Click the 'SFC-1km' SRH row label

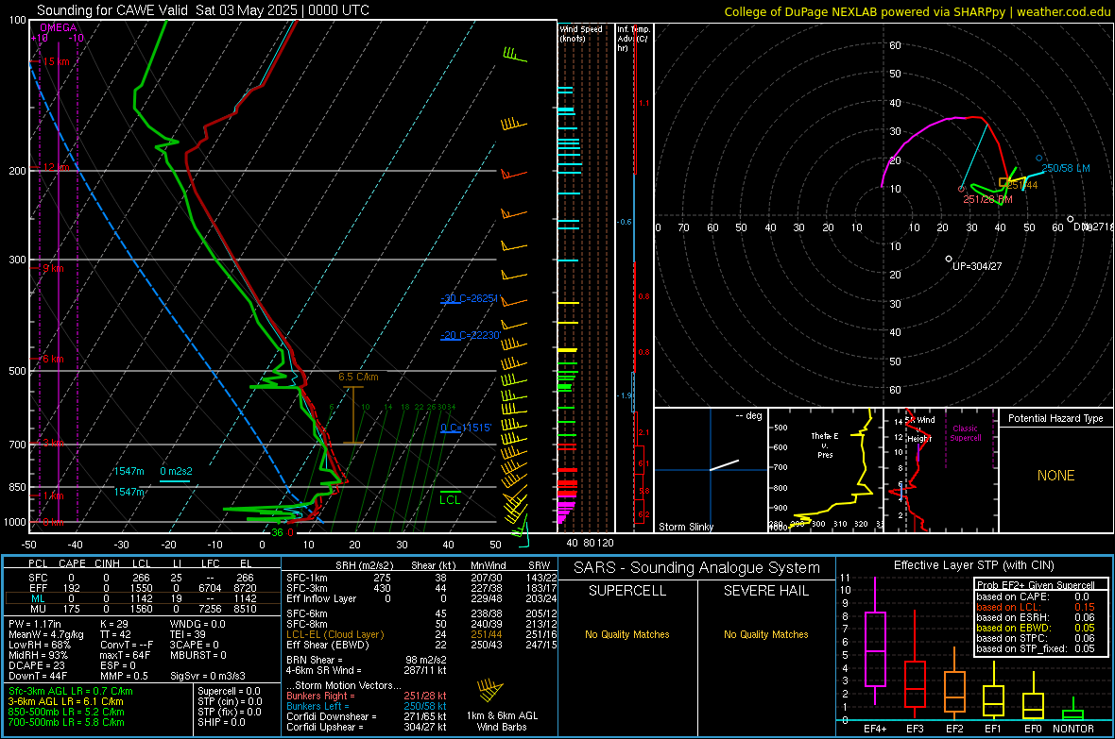307,578
